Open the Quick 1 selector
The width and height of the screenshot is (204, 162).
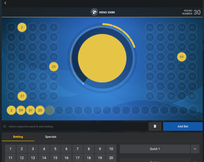[155, 149]
